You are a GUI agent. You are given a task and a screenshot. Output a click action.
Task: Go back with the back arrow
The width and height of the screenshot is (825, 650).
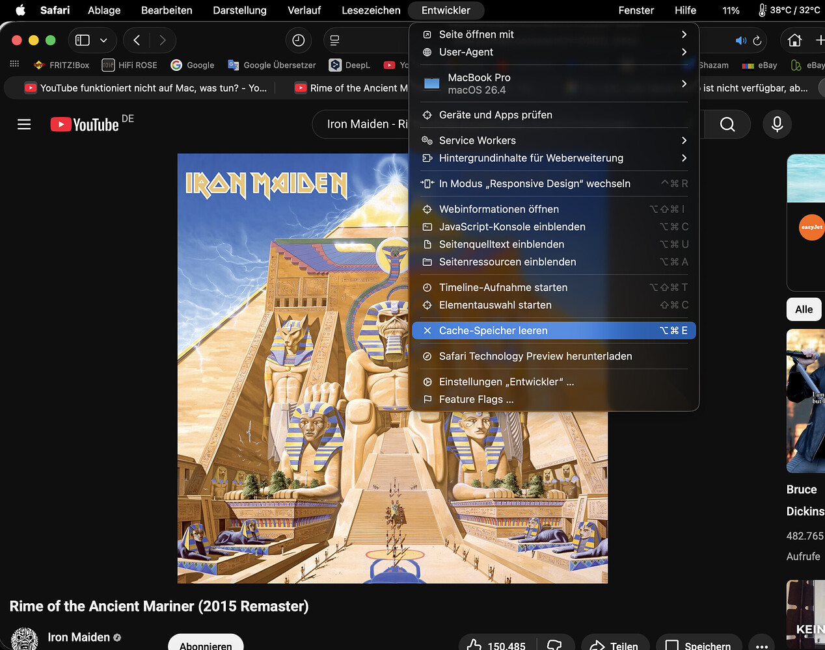pos(137,40)
